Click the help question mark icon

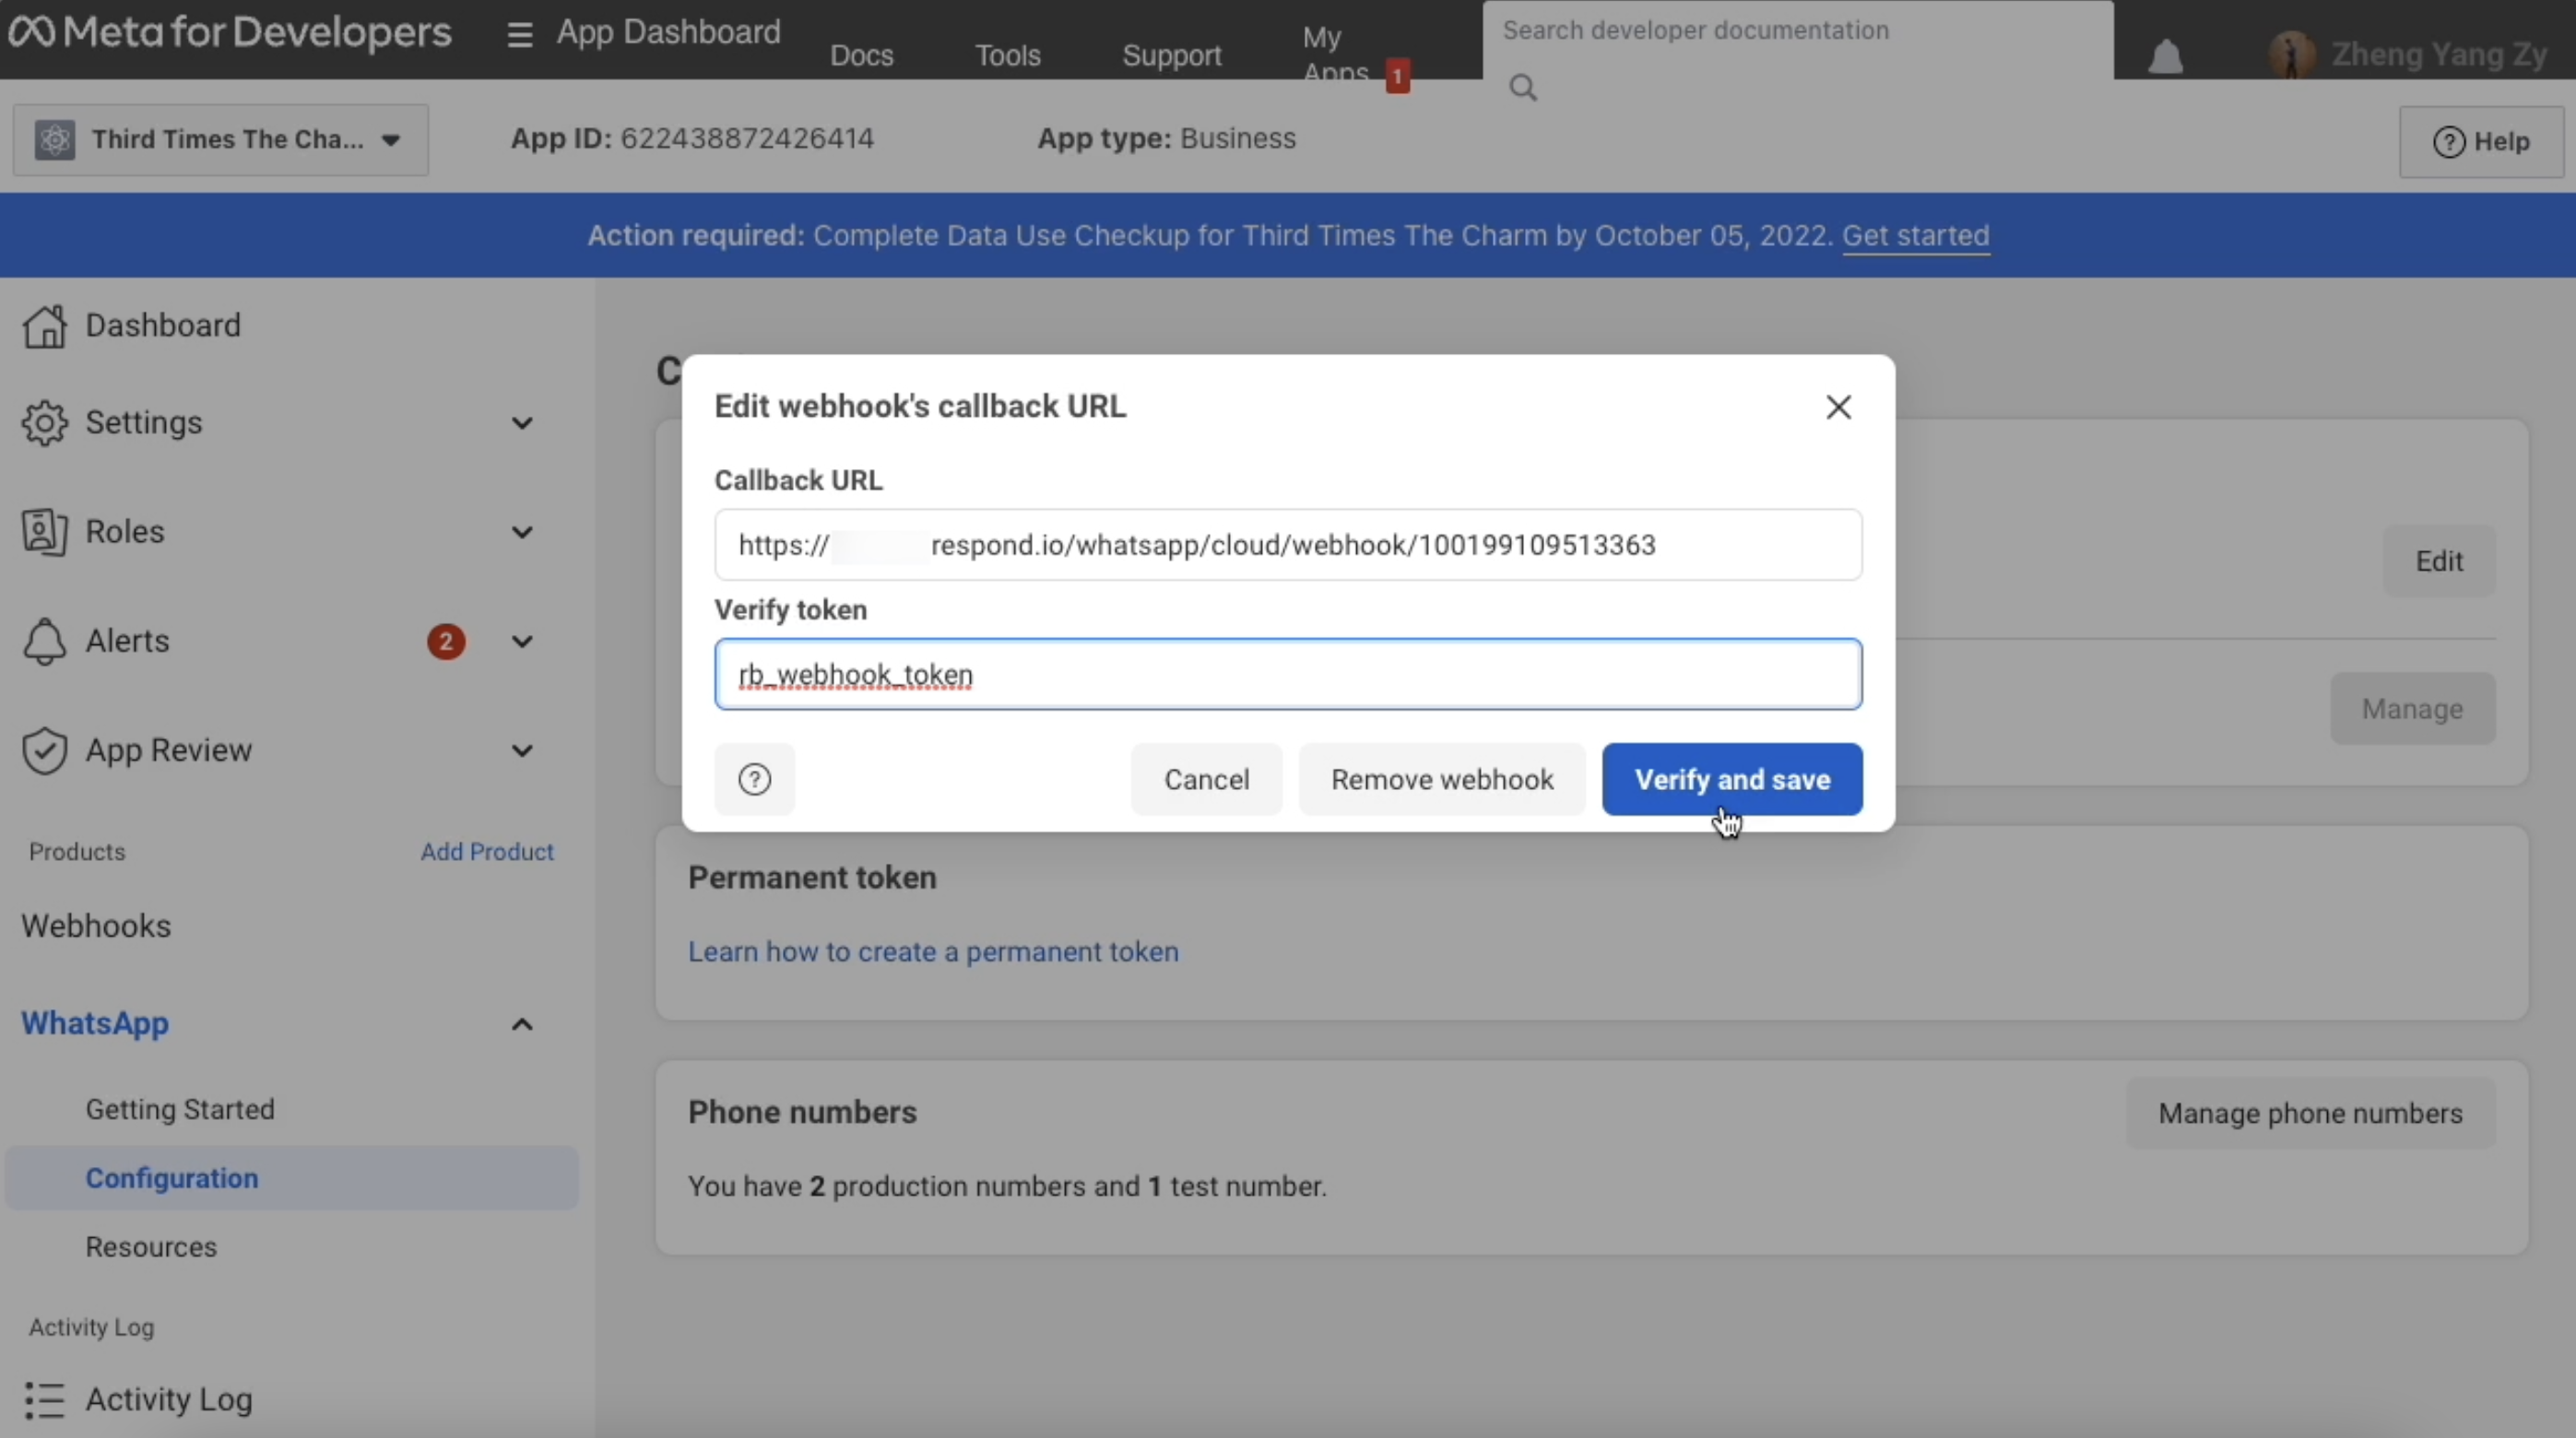[x=753, y=778]
